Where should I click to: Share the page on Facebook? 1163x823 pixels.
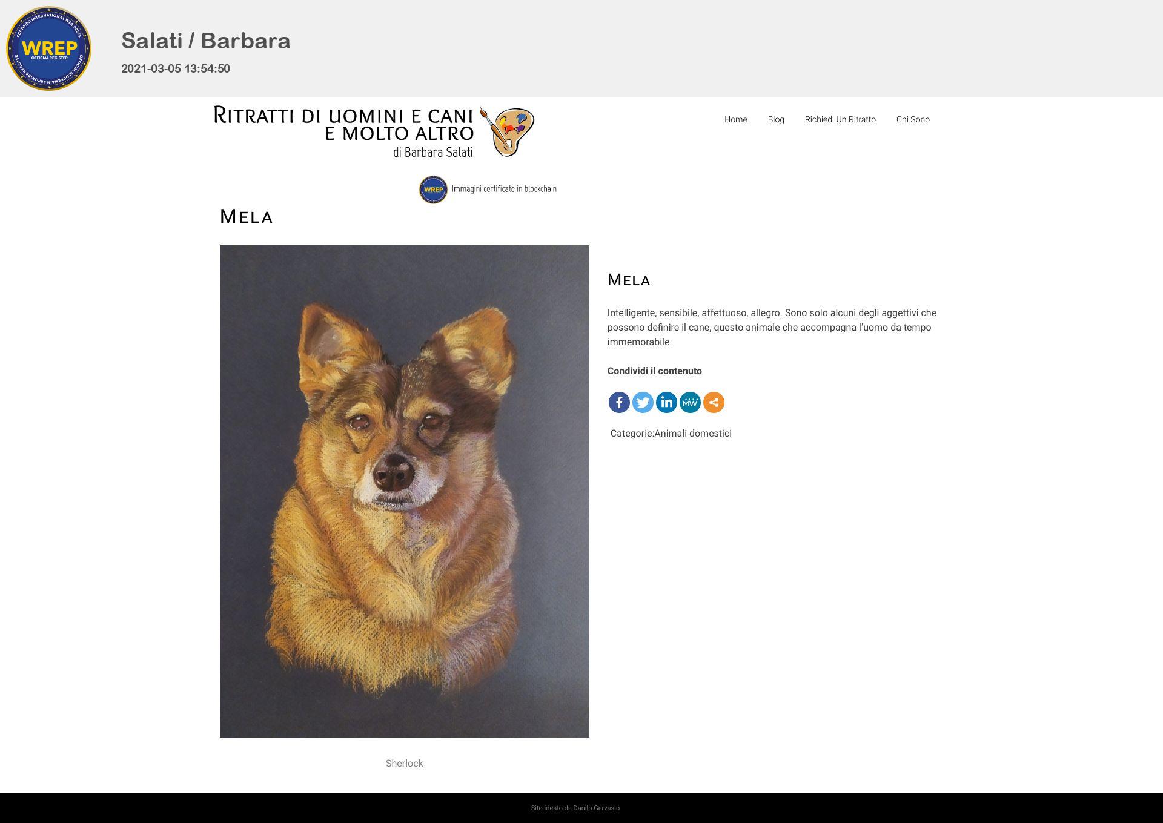(619, 402)
